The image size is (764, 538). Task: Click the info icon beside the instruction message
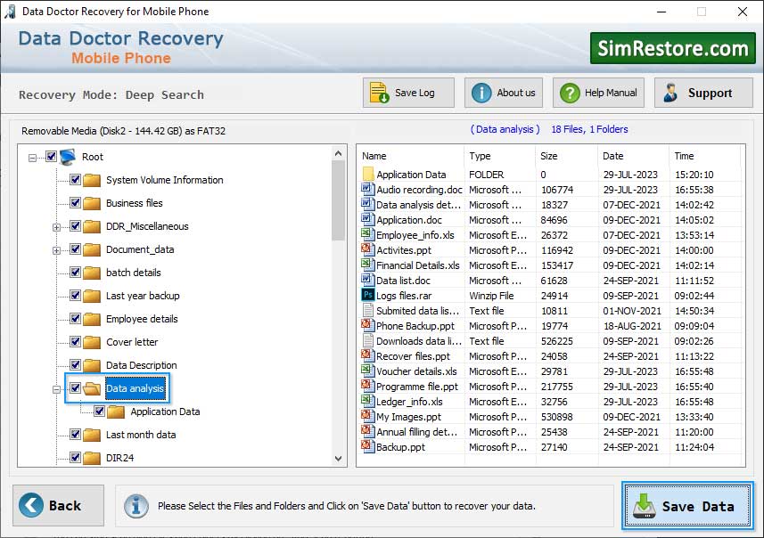coord(136,506)
